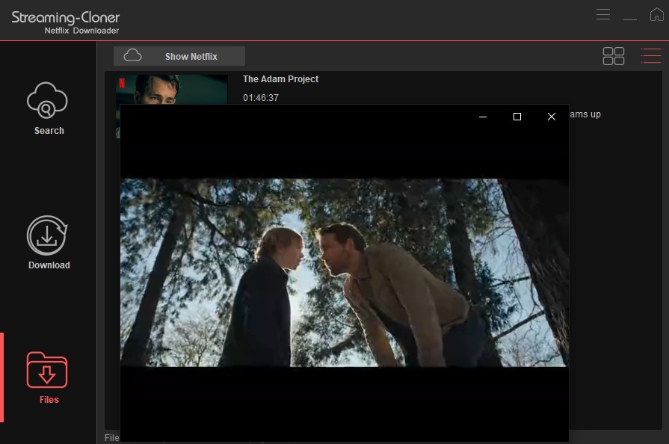Click The Adam Project thumbnail
669x444 pixels.
tap(172, 90)
